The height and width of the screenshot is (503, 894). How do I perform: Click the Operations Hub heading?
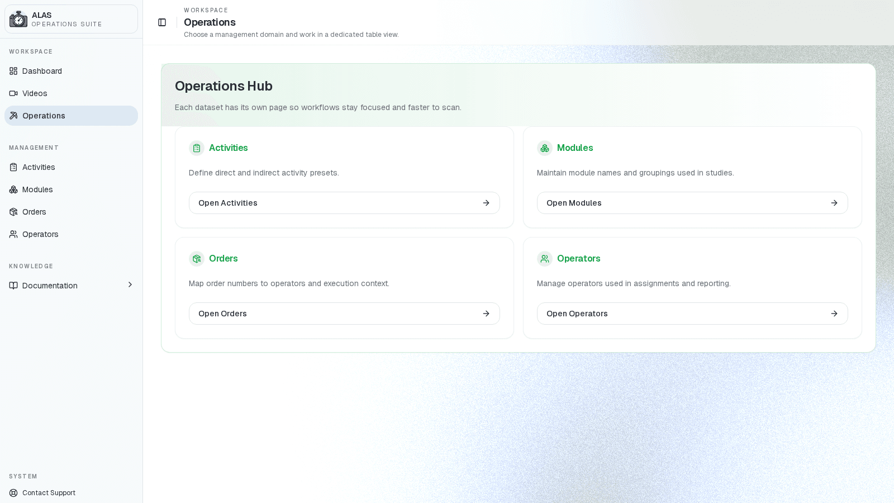click(x=223, y=86)
